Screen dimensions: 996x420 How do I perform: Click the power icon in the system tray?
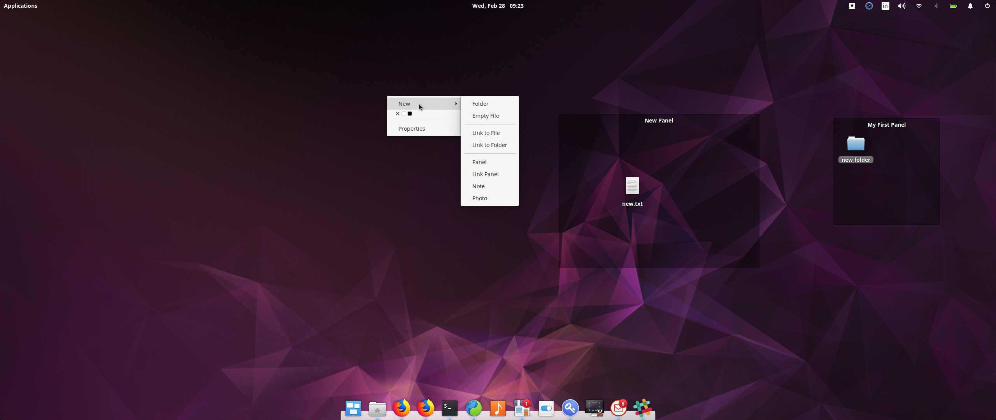(987, 6)
